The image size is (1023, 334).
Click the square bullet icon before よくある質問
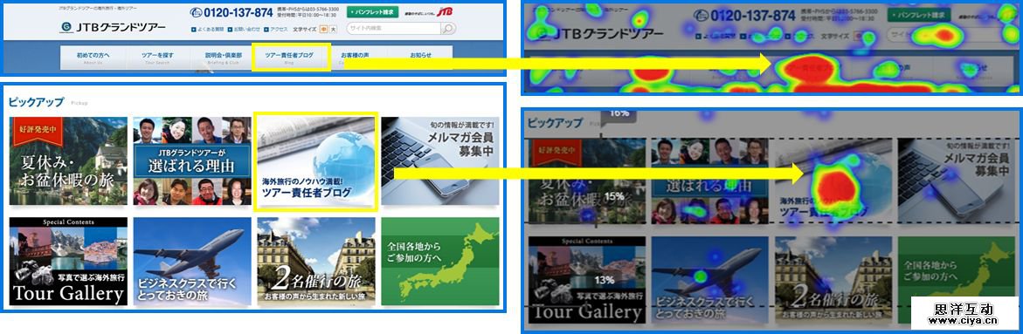pyautogui.click(x=193, y=30)
